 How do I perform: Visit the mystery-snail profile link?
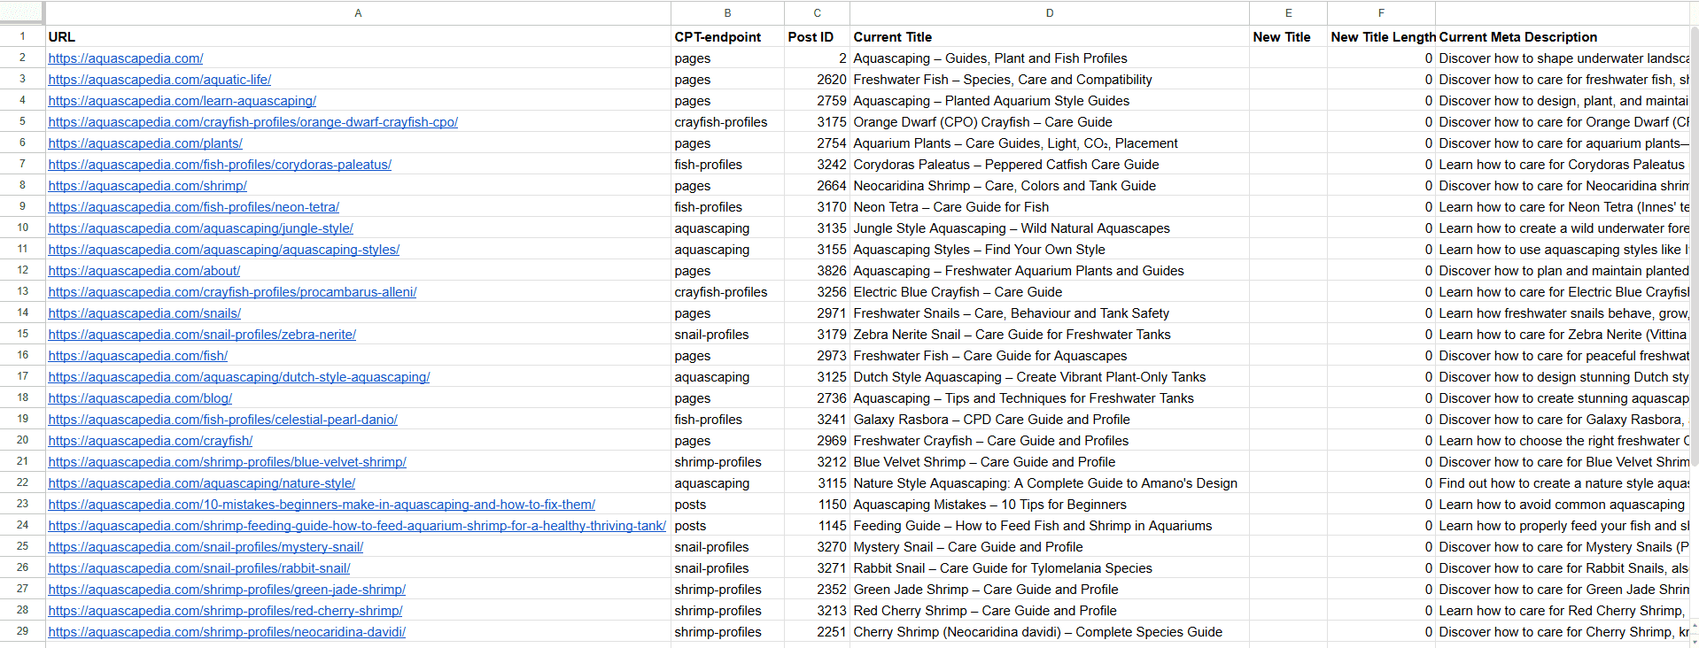click(x=206, y=547)
